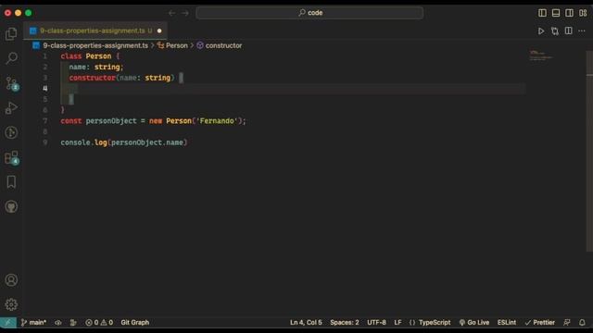The height and width of the screenshot is (333, 593).
Task: Open changes compare icon in editor toolbar
Action: point(555,31)
